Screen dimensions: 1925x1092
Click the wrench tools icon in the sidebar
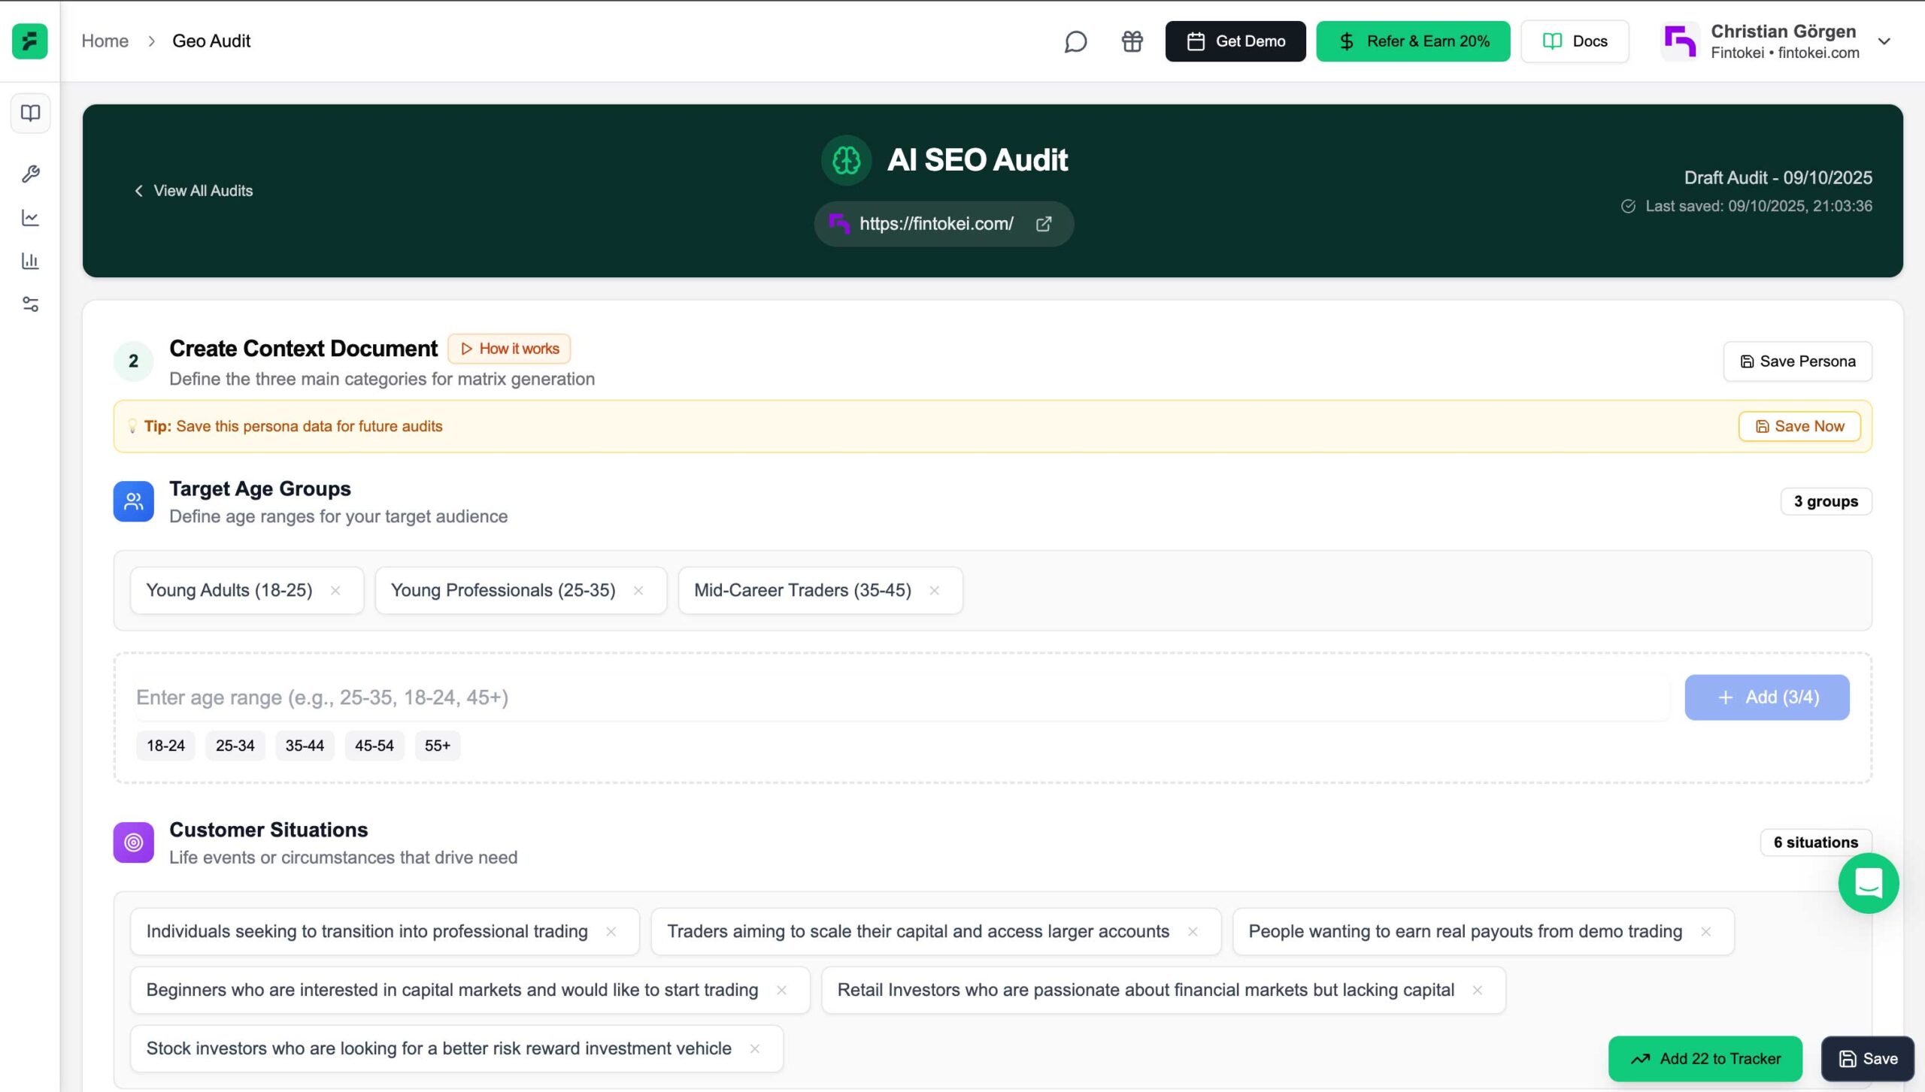pyautogui.click(x=30, y=174)
